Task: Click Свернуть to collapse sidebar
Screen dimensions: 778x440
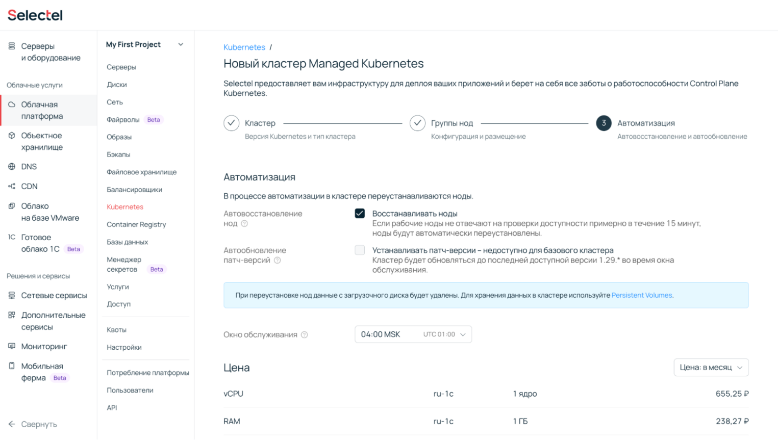Action: coord(39,424)
